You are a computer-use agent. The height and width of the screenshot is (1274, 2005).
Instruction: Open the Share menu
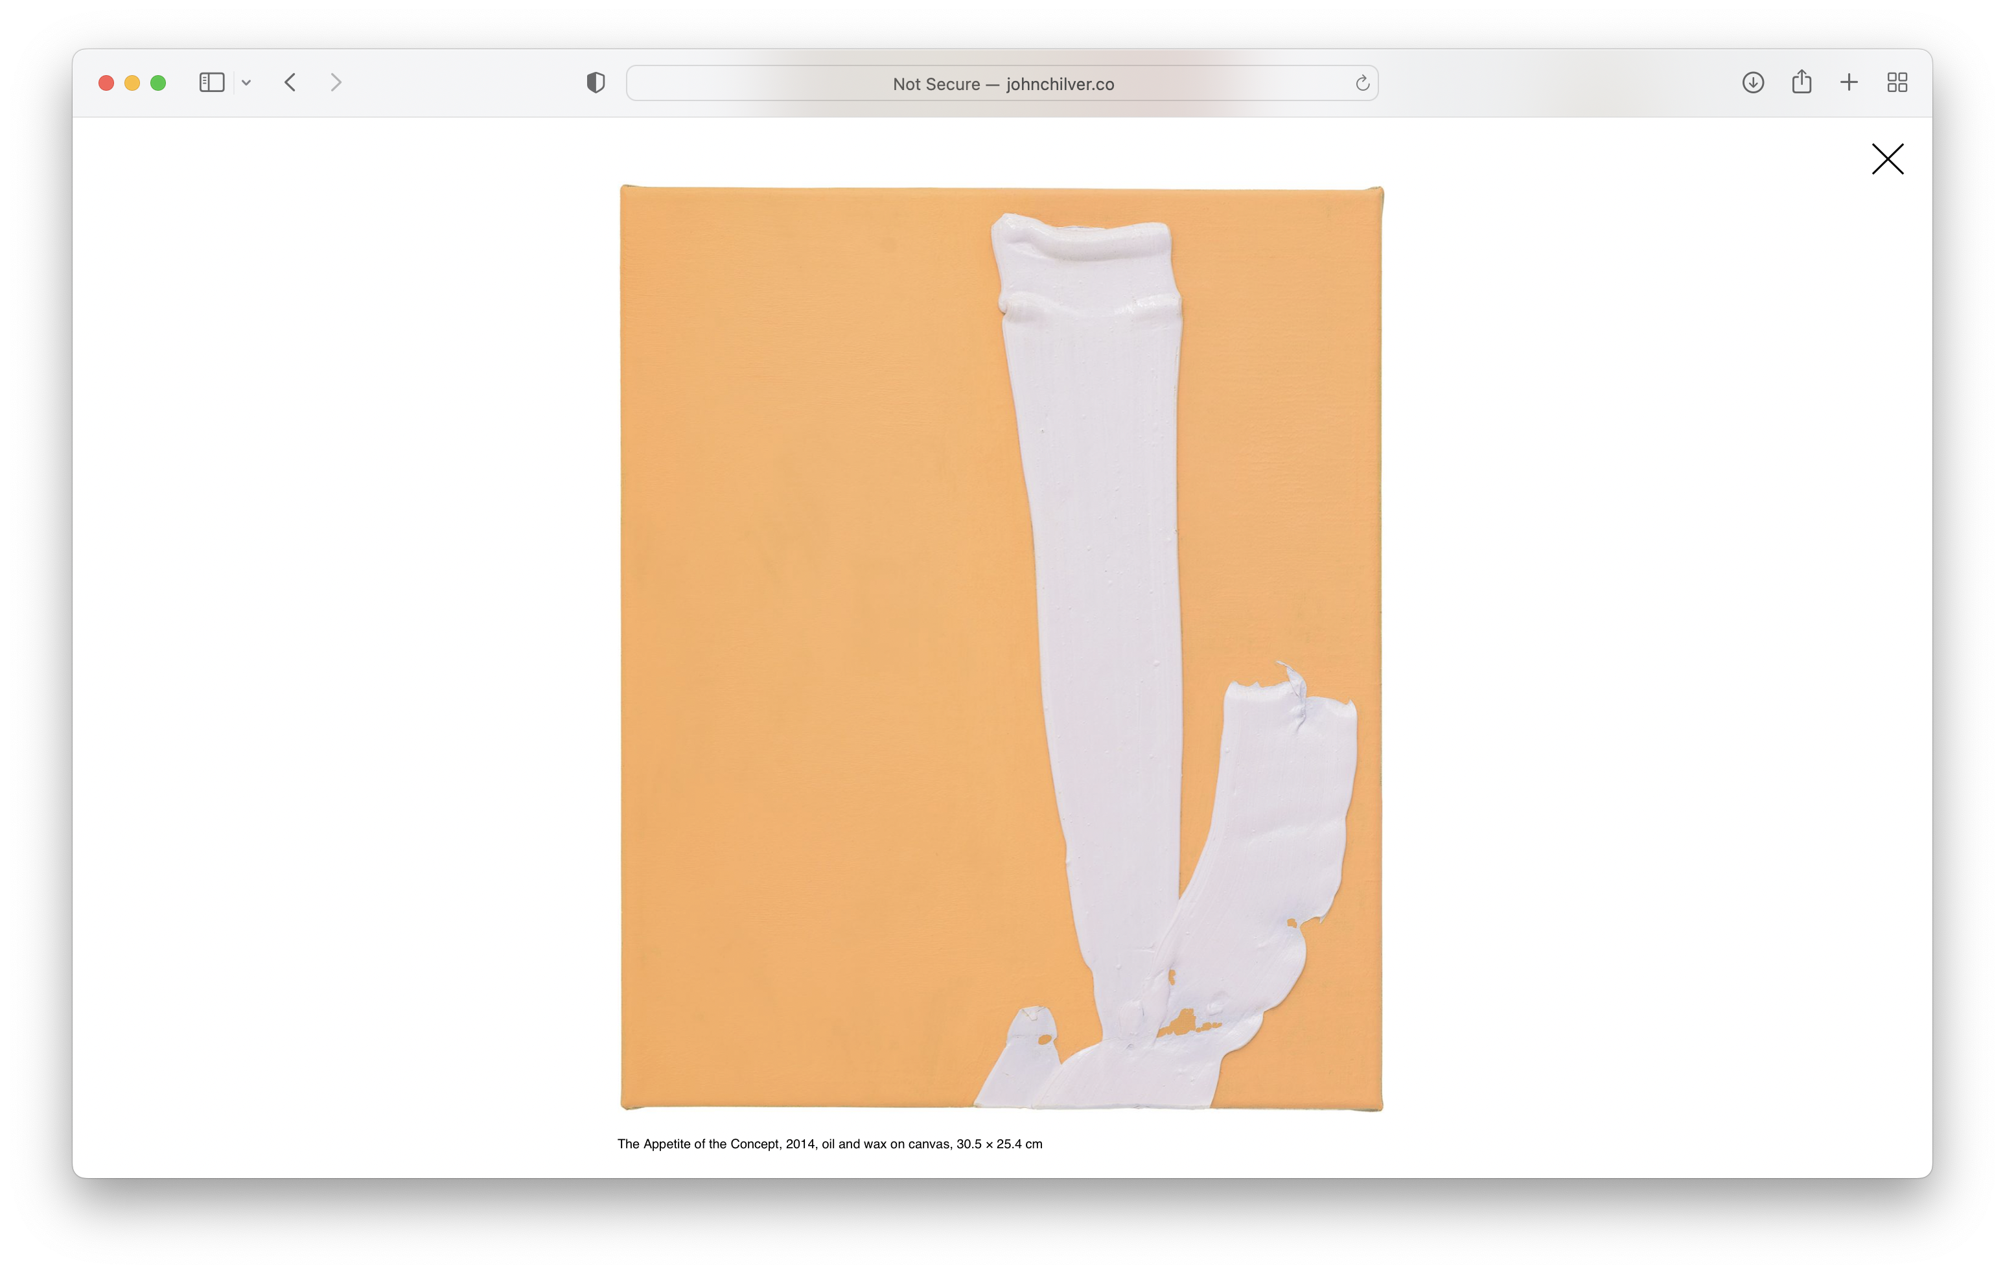coord(1801,82)
